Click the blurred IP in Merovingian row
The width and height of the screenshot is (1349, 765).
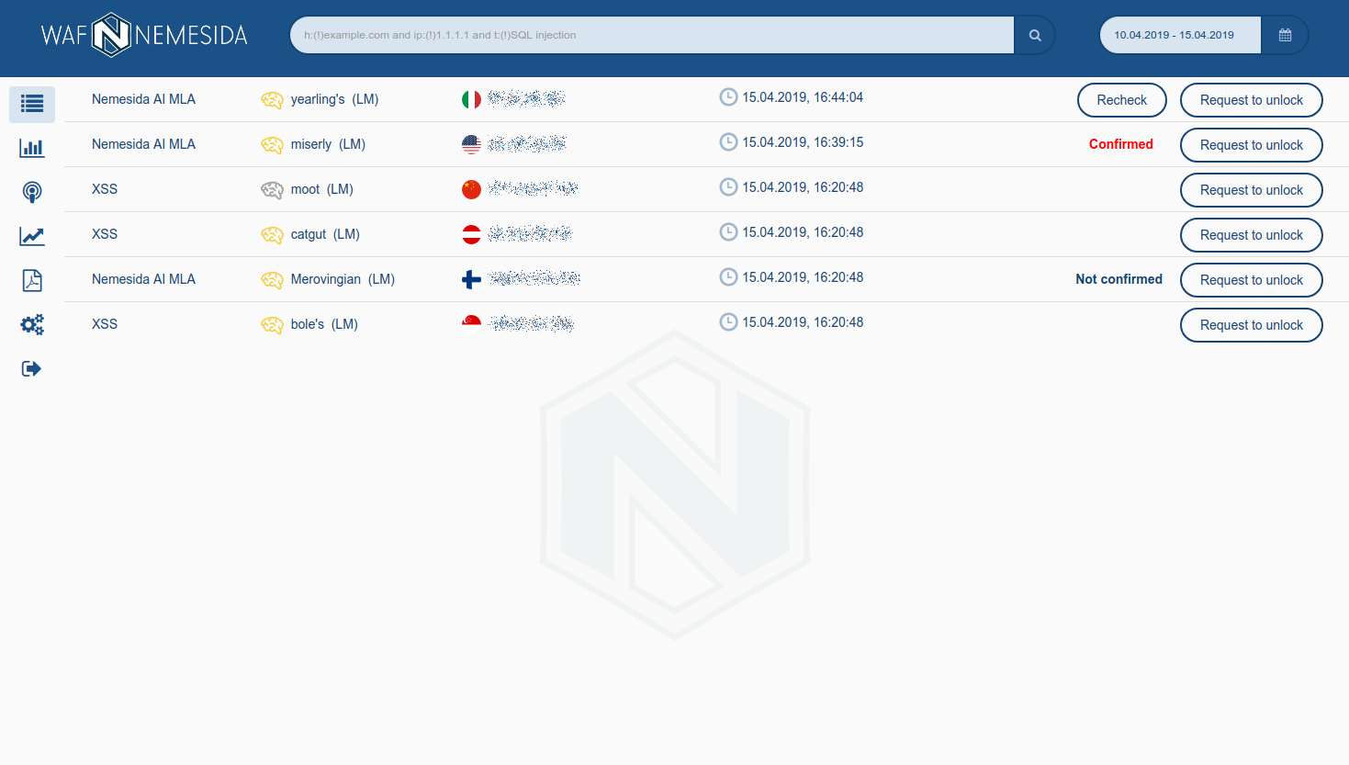point(534,278)
